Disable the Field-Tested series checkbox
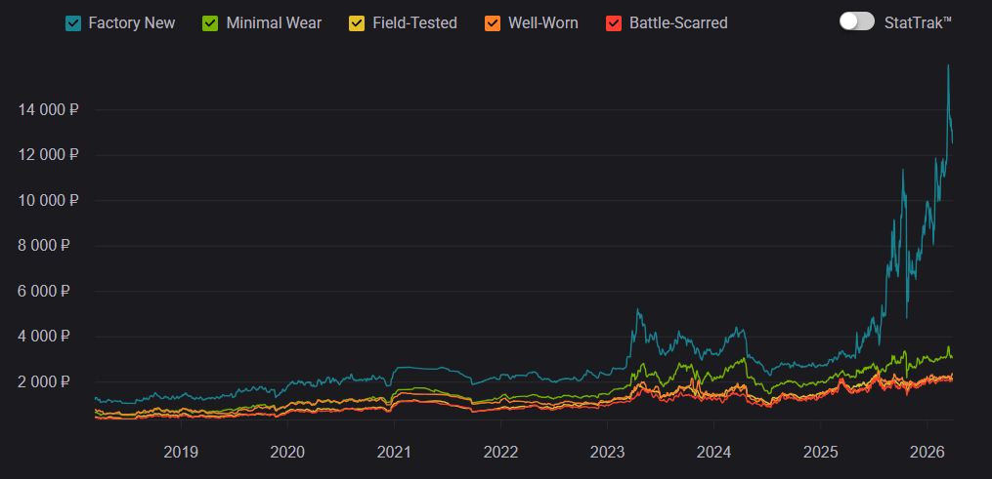The image size is (992, 479). [x=358, y=22]
